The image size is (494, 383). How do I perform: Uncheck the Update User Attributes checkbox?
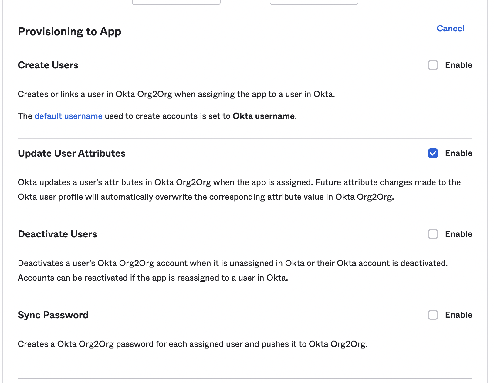pos(433,153)
